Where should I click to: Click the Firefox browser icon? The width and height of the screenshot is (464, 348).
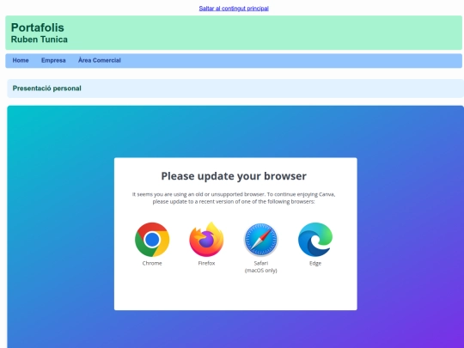(x=206, y=239)
